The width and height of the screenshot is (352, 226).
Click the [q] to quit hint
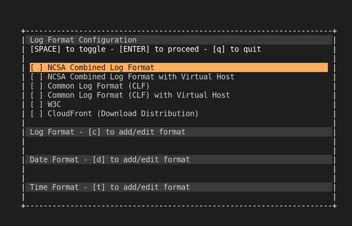(x=218, y=49)
